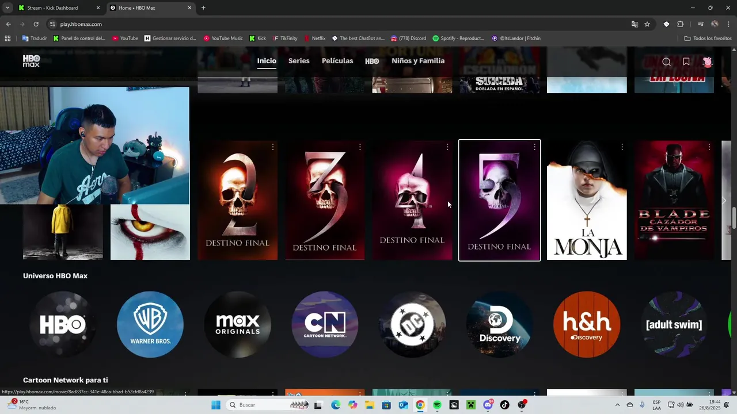Screen dimensions: 737x414
Task: Open the Kick bookmark
Action: click(257, 39)
